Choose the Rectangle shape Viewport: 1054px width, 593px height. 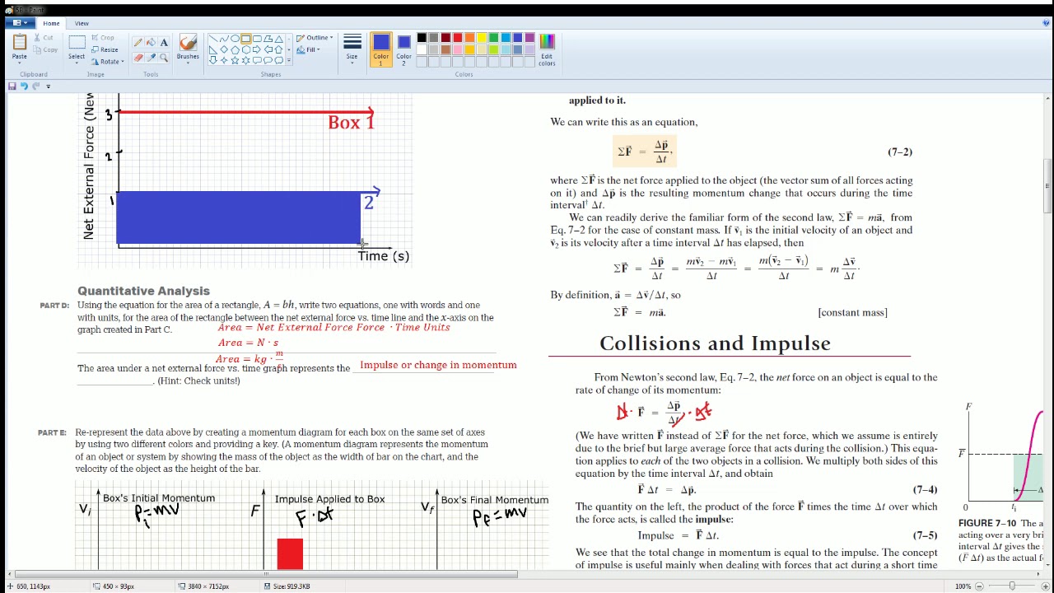click(x=245, y=39)
